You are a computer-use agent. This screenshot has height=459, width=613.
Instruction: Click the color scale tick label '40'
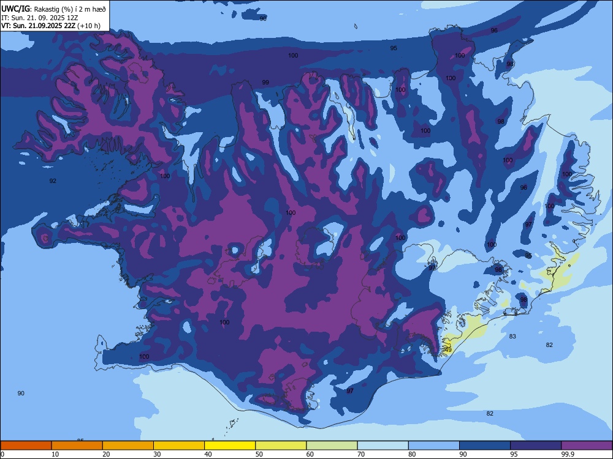pyautogui.click(x=208, y=454)
